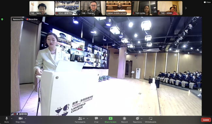Expand audio options arrow beside Mute
Image resolution: width=212 pixels, height=124 pixels.
tap(11, 118)
